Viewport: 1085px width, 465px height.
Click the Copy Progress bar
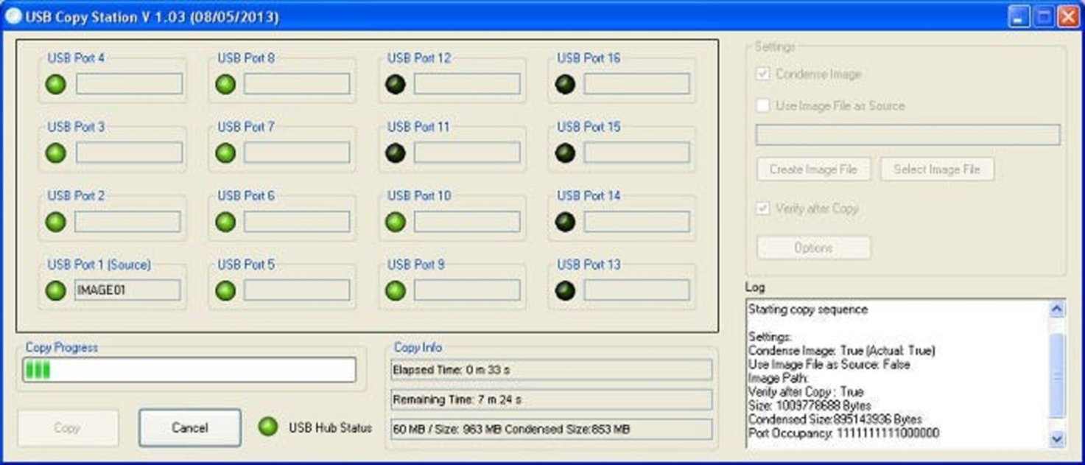click(x=189, y=370)
